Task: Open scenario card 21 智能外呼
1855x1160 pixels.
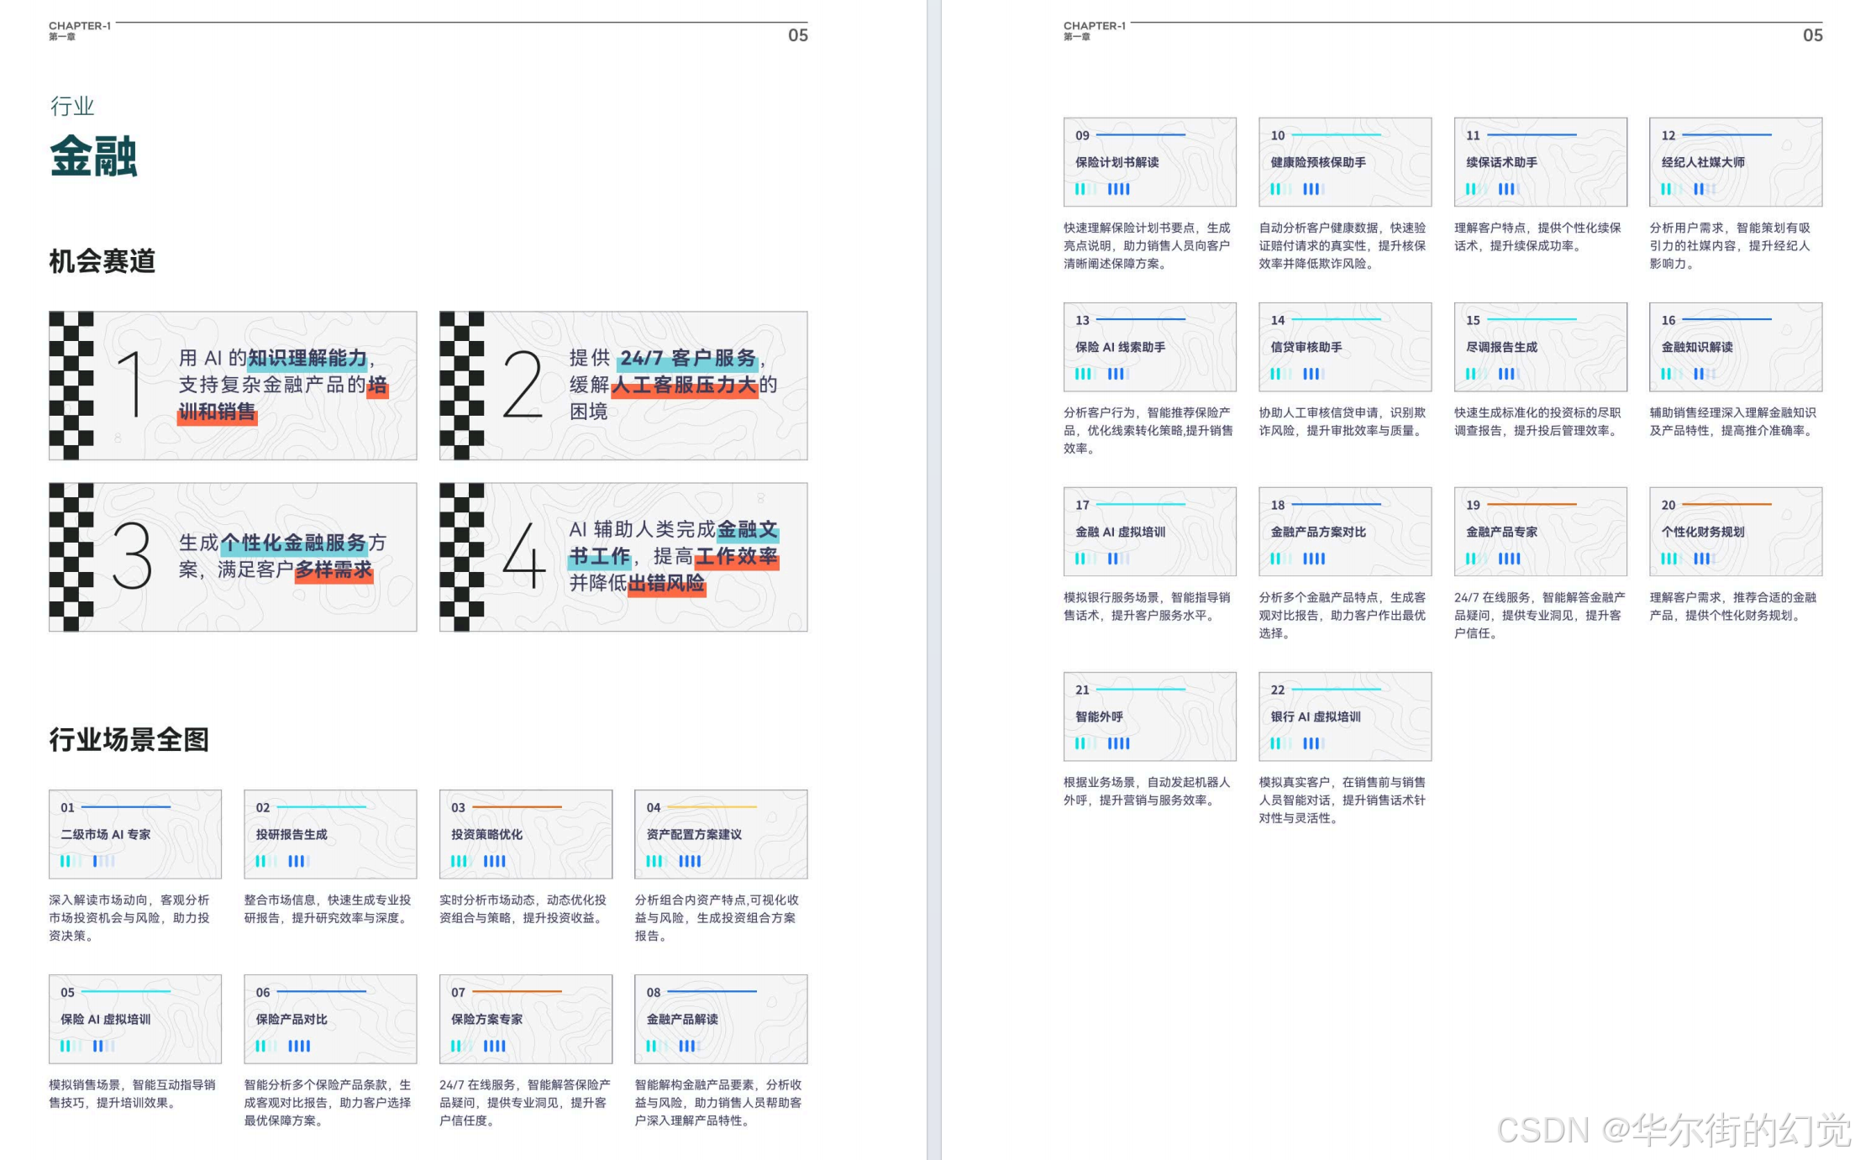Action: (1150, 716)
